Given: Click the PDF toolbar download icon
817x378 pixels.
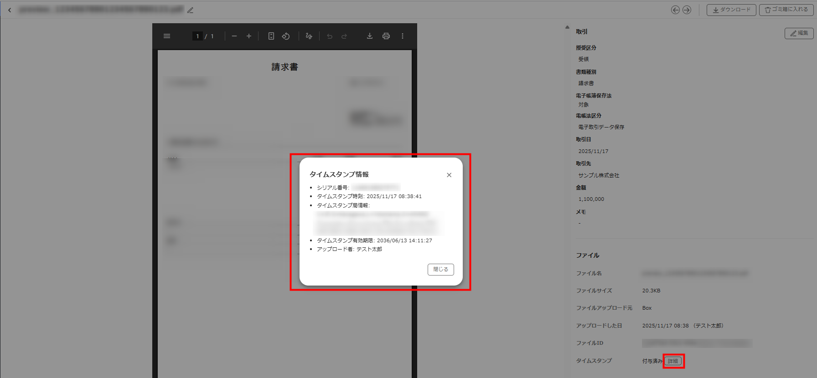Looking at the screenshot, I should (370, 36).
